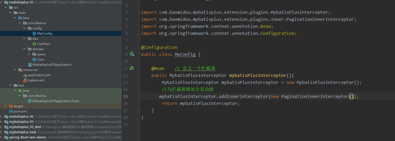Image resolution: width=395 pixels, height=141 pixels.
Task: Expand the query package
Action: coord(29,54)
